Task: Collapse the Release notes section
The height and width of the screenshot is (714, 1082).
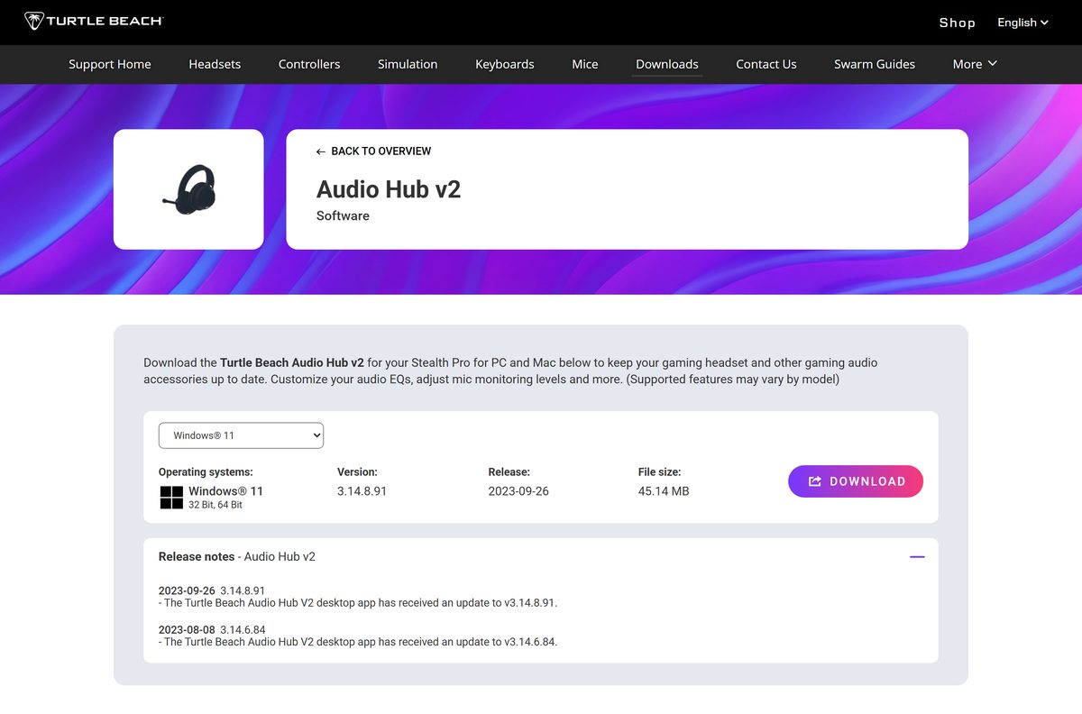Action: click(917, 557)
